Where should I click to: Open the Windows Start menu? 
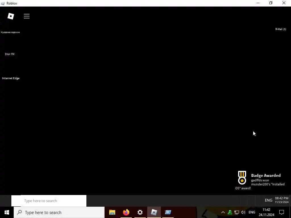coord(7,212)
